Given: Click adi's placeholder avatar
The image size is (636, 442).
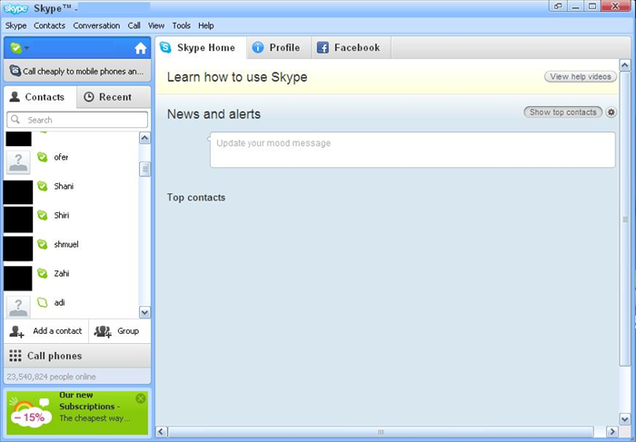Looking at the screenshot, I should [18, 307].
